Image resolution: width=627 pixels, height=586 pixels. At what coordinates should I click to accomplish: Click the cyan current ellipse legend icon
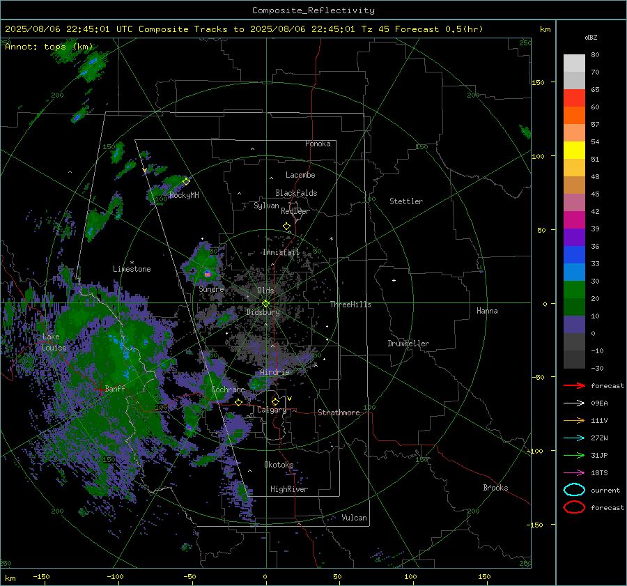click(574, 490)
